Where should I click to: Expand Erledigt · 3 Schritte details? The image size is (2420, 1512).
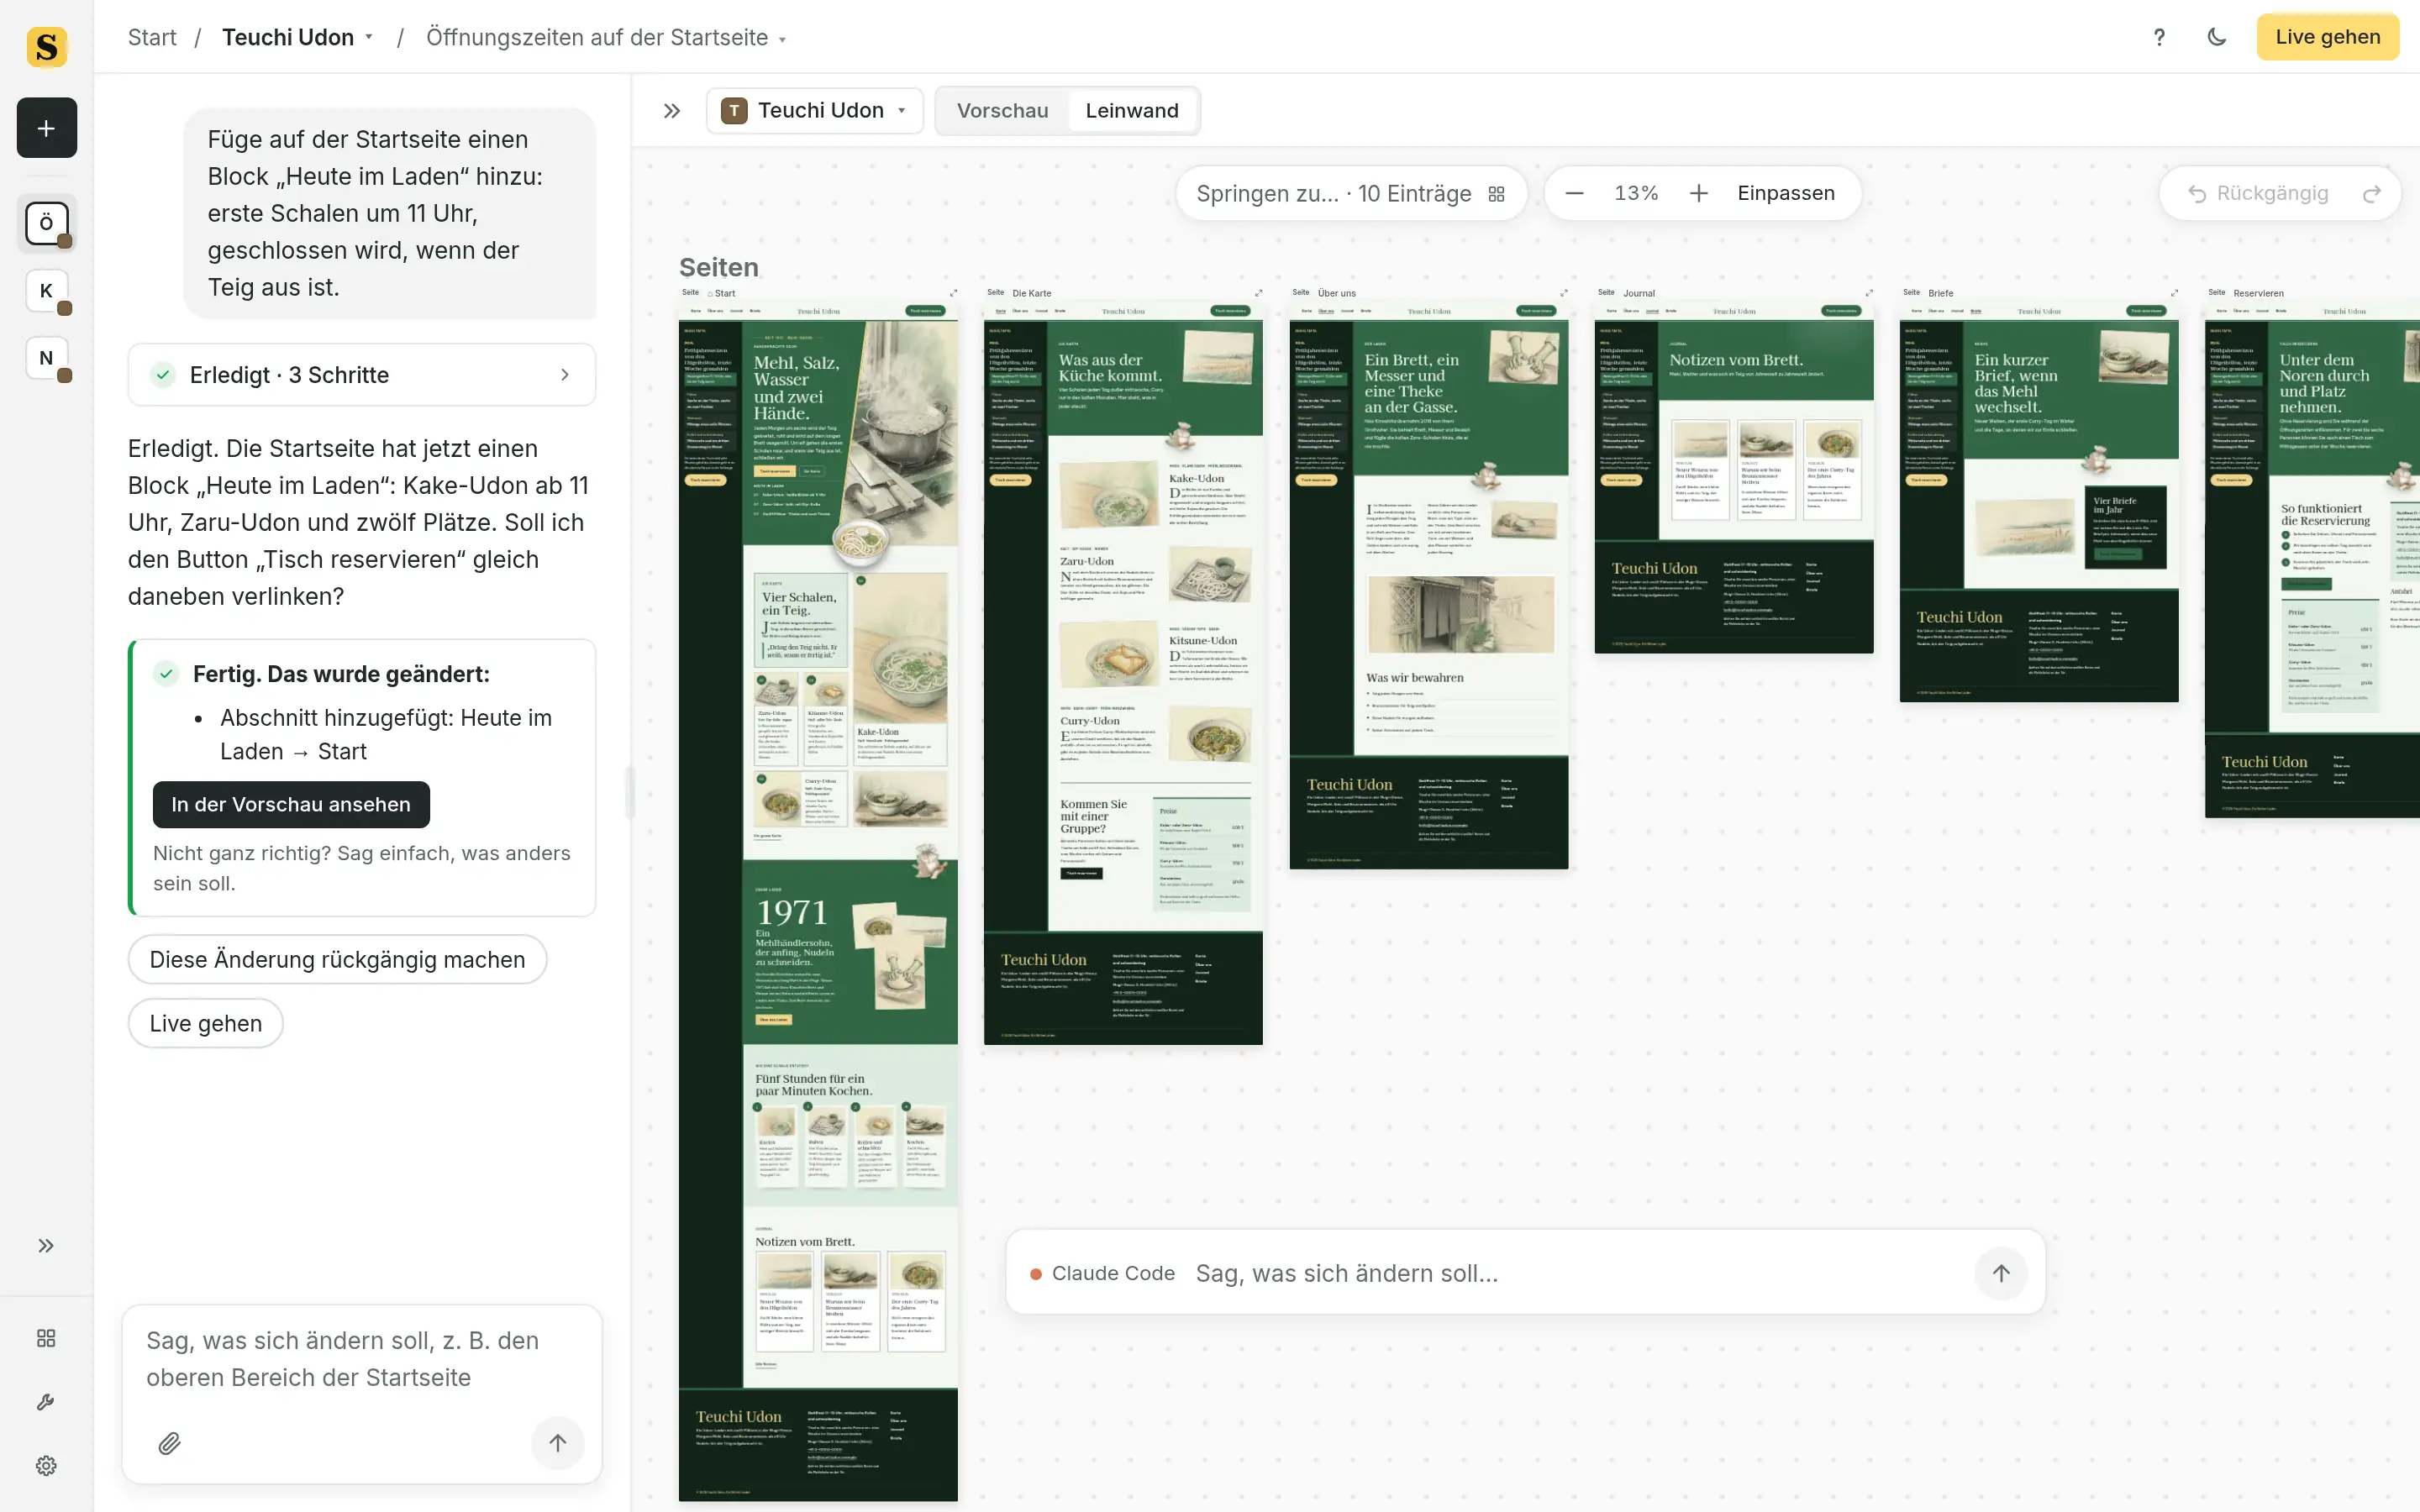tap(362, 375)
